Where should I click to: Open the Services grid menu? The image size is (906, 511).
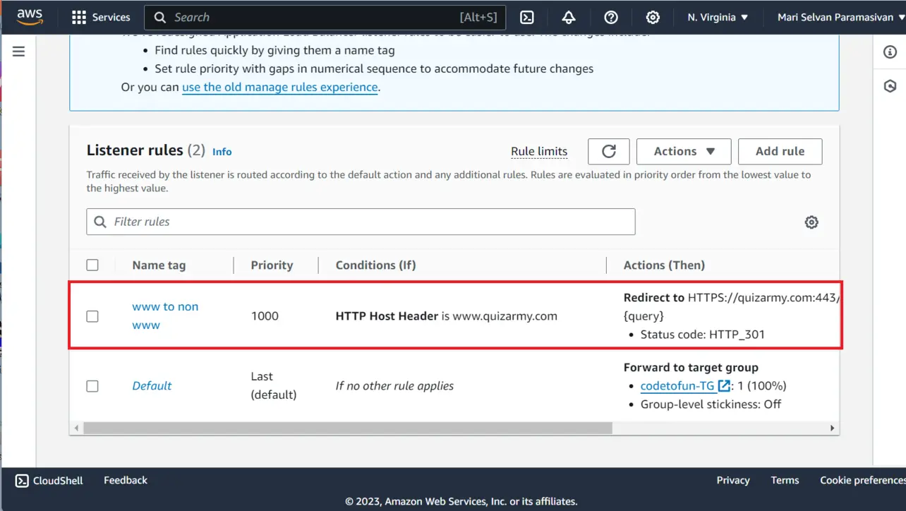[101, 17]
